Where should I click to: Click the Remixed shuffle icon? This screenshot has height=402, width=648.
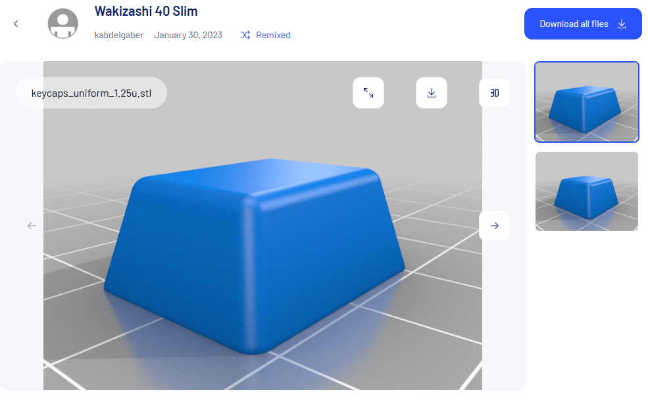245,35
